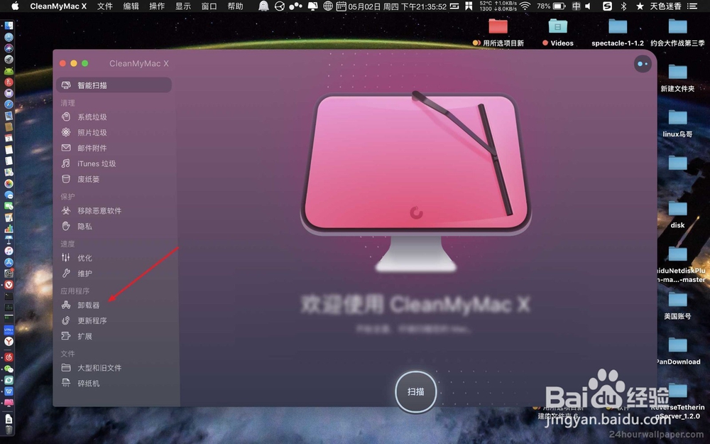Open the 帮助 menu in menu bar
This screenshot has height=444, width=710.
click(x=235, y=6)
